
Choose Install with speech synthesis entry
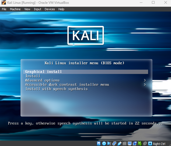point(56,89)
